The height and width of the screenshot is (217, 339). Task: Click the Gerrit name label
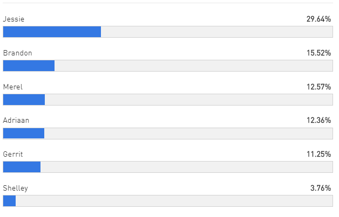(13, 154)
